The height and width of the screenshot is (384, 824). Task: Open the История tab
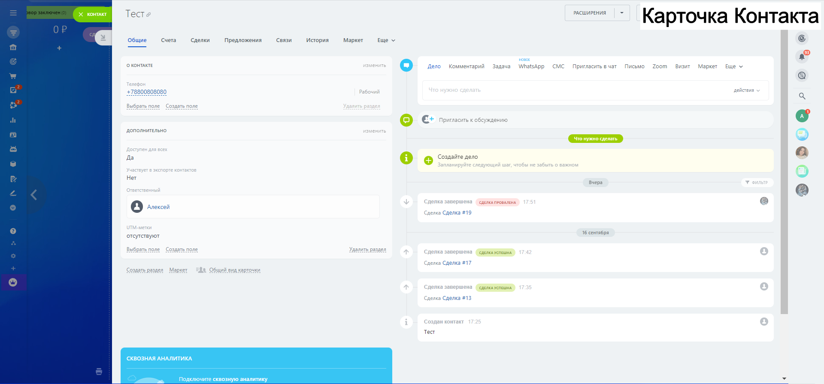pyautogui.click(x=317, y=40)
